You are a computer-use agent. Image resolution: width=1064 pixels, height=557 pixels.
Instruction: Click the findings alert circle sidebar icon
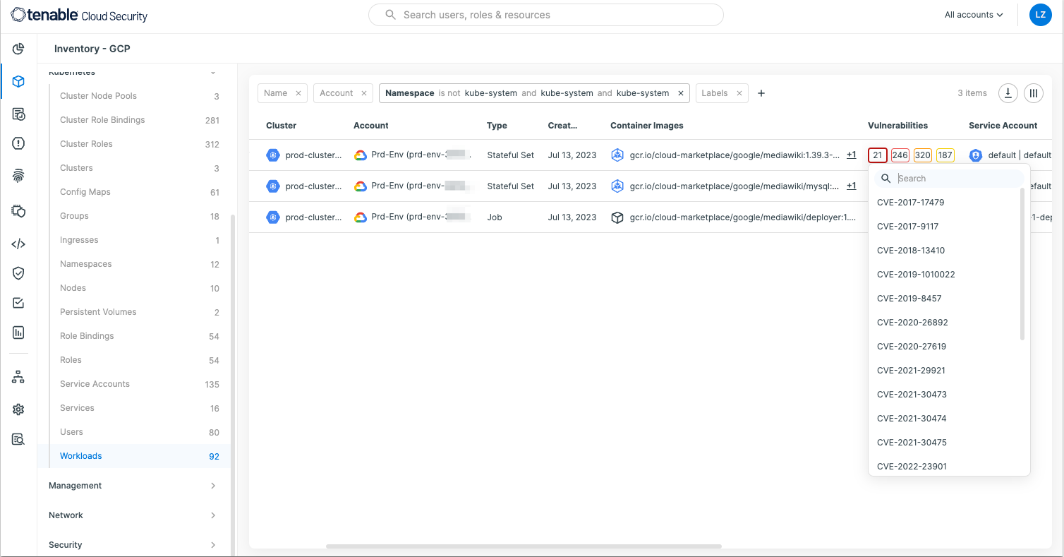coord(18,143)
